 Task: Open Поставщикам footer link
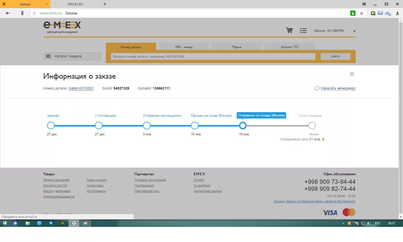click(x=144, y=186)
